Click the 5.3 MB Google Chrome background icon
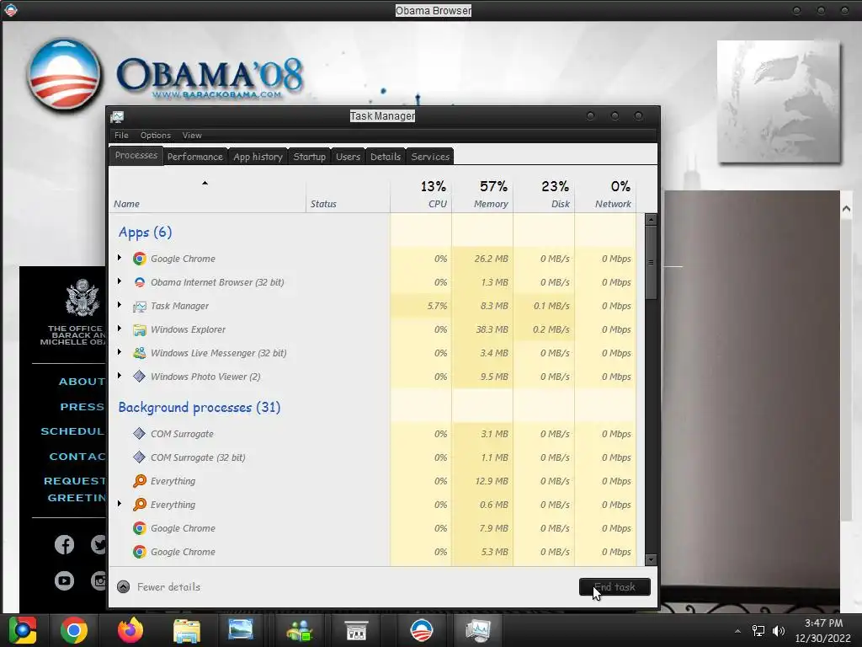Image resolution: width=862 pixels, height=647 pixels. coord(140,552)
